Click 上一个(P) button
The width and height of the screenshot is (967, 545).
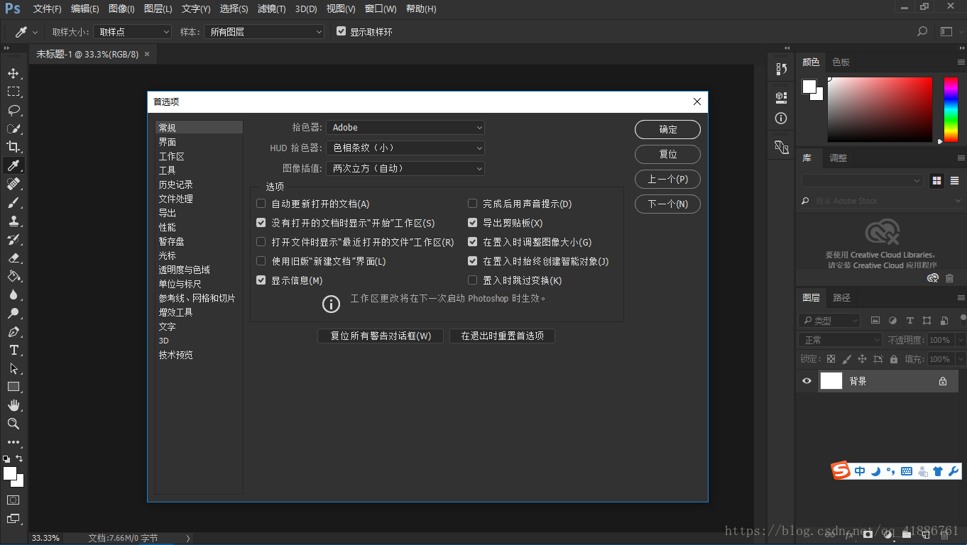point(667,180)
